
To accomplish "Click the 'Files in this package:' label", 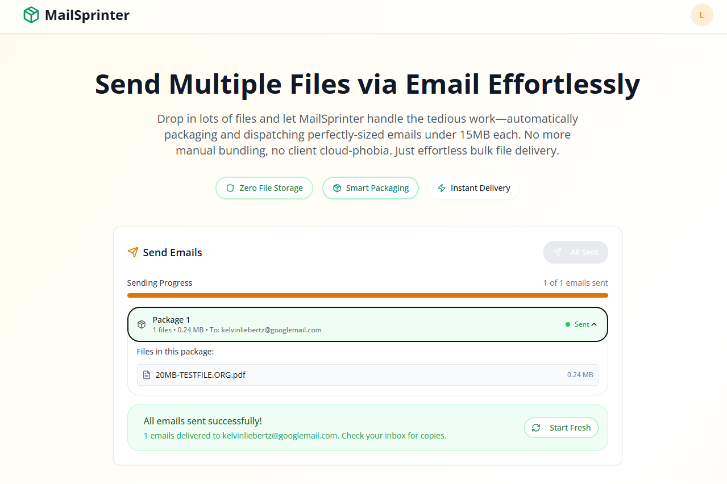I will click(175, 352).
